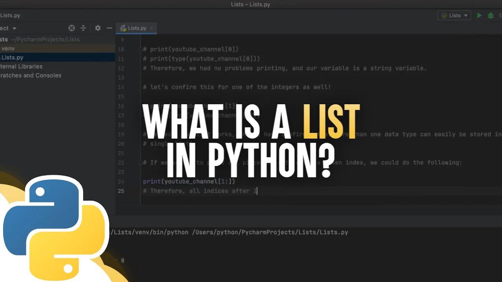Fold the comment block at line 22

(x=140, y=162)
